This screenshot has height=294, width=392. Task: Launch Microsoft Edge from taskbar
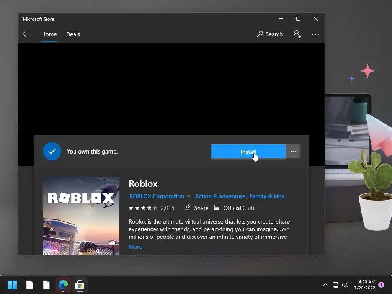click(63, 285)
